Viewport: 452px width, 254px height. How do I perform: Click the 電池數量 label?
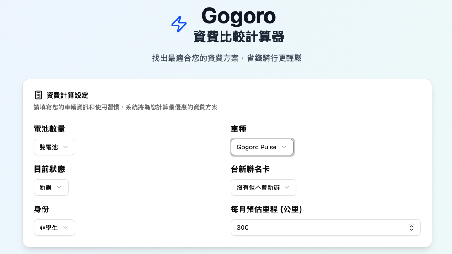(49, 129)
